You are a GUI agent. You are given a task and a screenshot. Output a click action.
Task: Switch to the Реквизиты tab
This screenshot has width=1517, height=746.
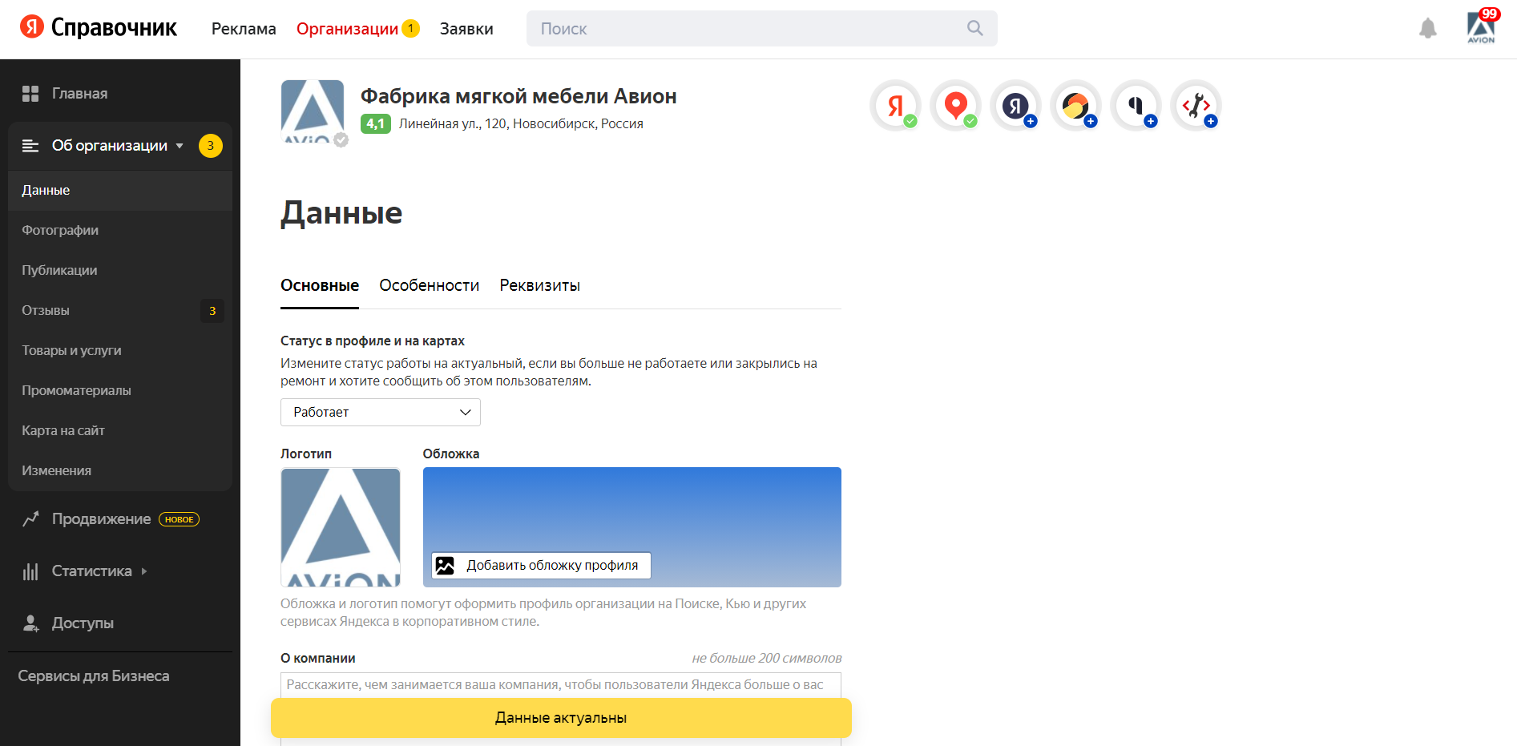tap(539, 285)
